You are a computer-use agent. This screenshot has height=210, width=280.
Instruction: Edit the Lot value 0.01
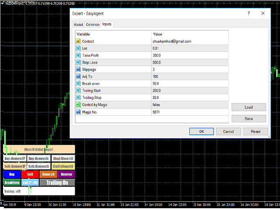(x=190, y=49)
